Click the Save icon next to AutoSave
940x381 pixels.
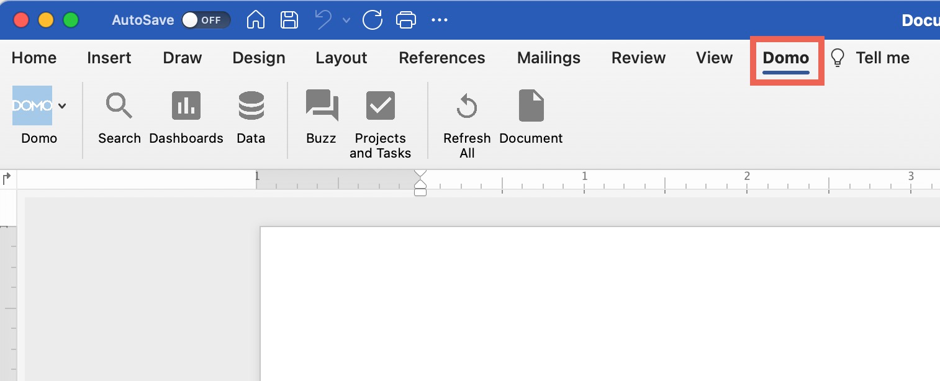[x=289, y=19]
